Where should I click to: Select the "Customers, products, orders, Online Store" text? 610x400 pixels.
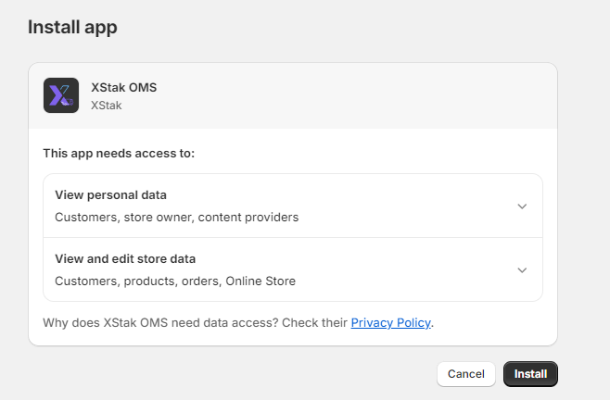click(x=175, y=281)
